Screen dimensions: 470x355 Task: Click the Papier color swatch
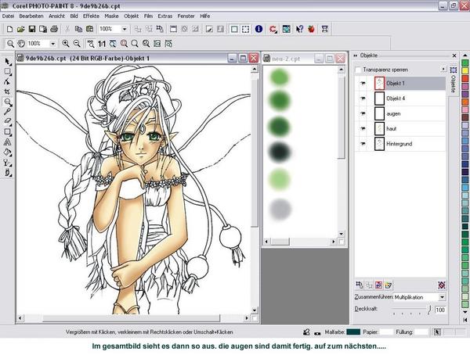[386, 332]
